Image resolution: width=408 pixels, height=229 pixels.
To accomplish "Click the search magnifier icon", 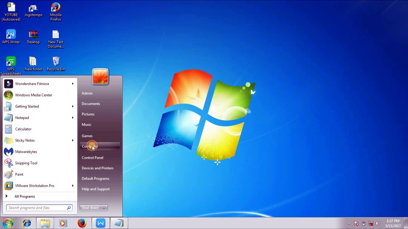I will pyautogui.click(x=69, y=208).
